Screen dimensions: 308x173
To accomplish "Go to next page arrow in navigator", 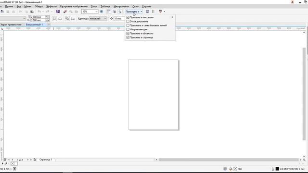I will coord(28,160).
